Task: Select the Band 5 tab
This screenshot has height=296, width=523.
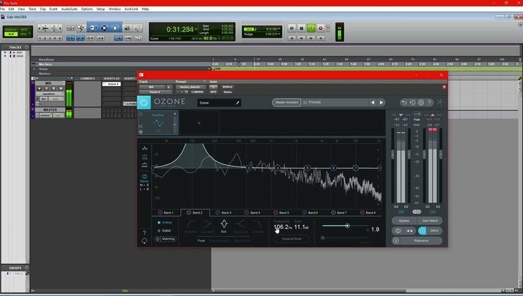Action: pyautogui.click(x=281, y=213)
